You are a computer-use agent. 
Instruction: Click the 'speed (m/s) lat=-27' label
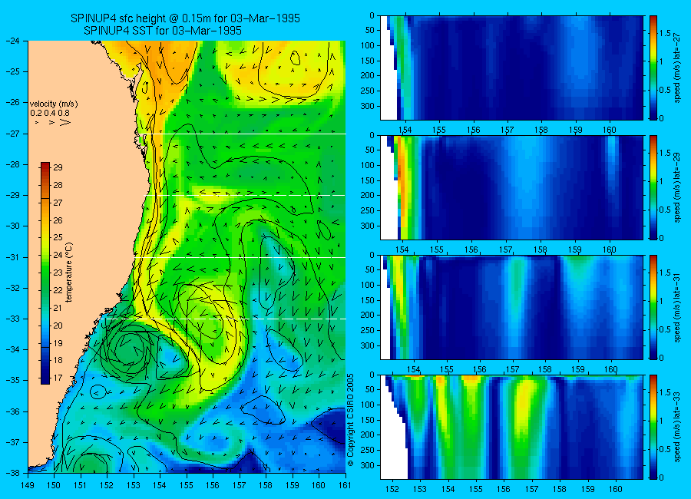[677, 68]
